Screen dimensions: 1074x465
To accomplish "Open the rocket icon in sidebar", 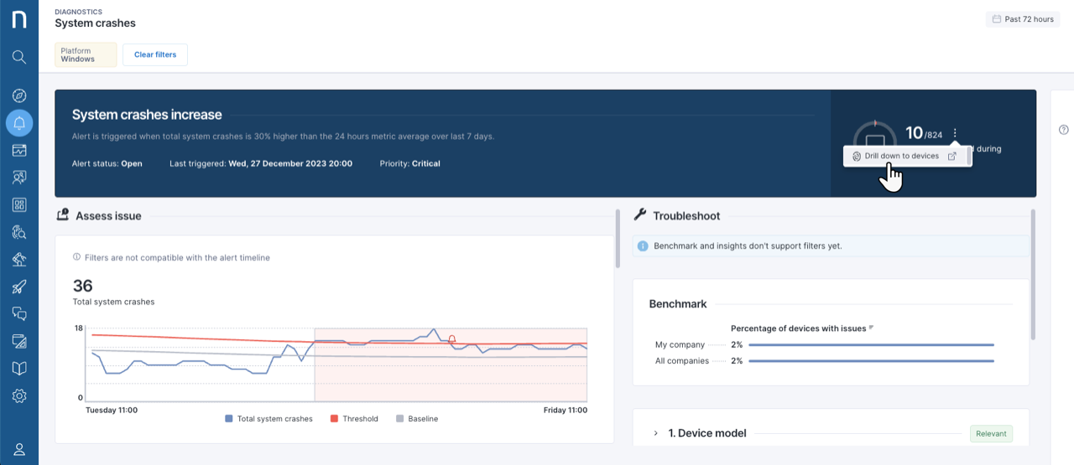I will coord(19,287).
